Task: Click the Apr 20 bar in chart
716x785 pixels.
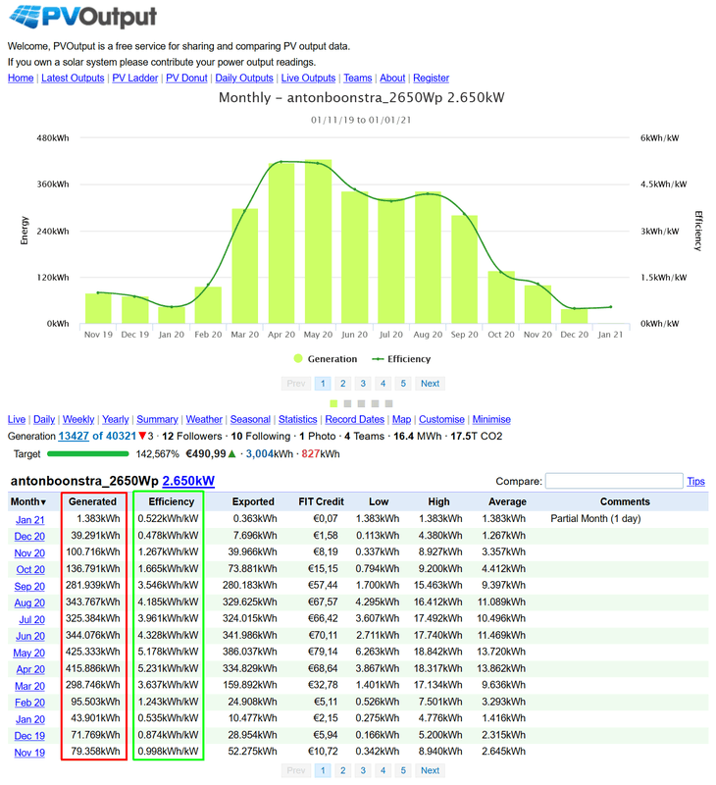Action: [281, 243]
